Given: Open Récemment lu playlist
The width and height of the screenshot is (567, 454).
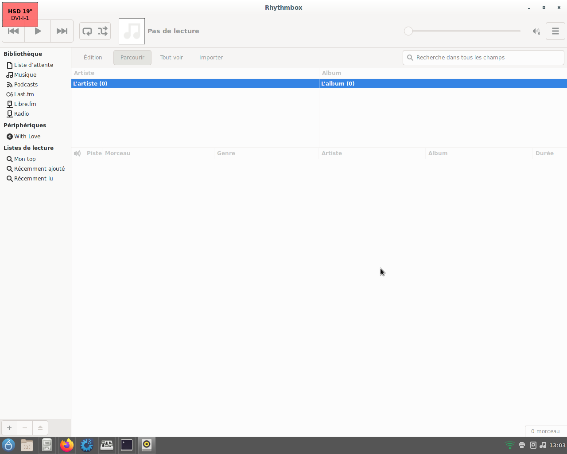Looking at the screenshot, I should (35, 179).
